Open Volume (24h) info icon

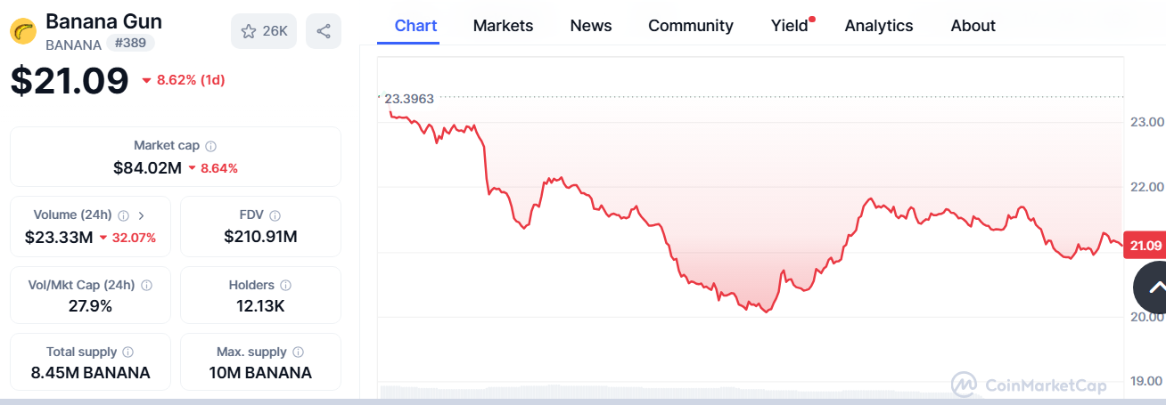point(123,215)
